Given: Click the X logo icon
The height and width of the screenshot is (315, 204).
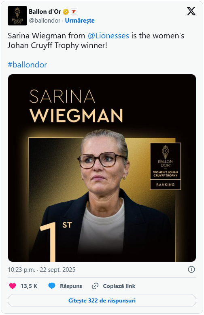Looking at the screenshot, I should tap(191, 11).
